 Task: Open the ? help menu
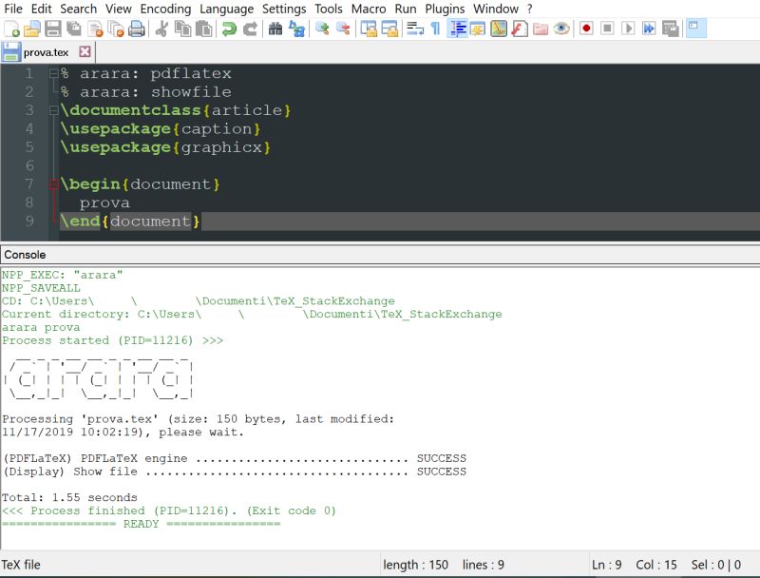pos(529,9)
